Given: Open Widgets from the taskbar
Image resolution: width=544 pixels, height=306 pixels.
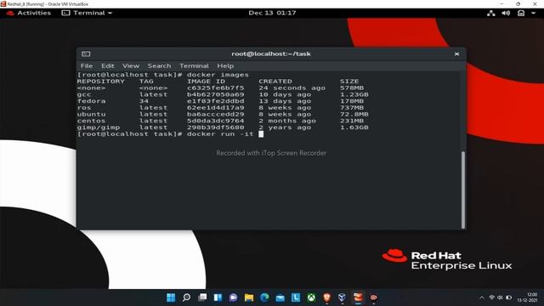Looking at the screenshot, I should tap(218, 297).
